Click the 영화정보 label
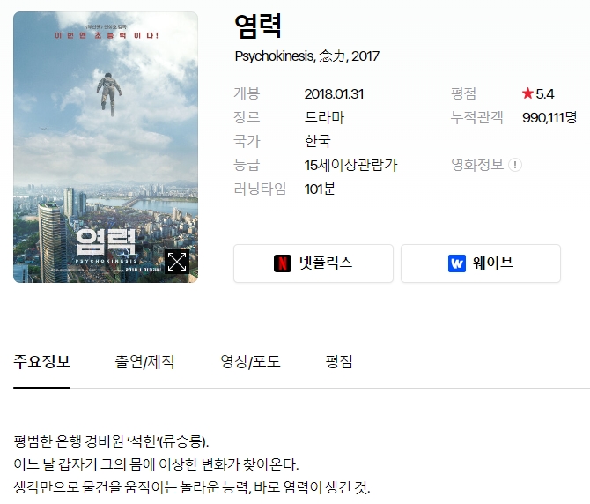 coord(477,165)
